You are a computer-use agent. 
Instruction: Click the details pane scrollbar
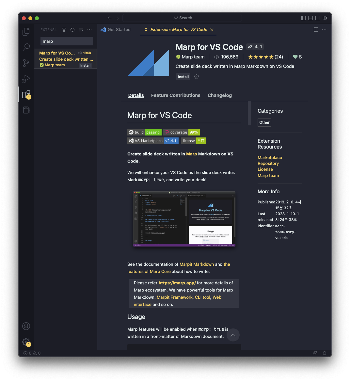pos(249,113)
